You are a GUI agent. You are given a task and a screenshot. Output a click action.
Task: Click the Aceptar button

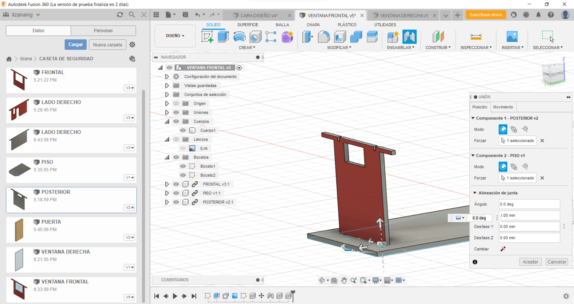[x=530, y=262]
